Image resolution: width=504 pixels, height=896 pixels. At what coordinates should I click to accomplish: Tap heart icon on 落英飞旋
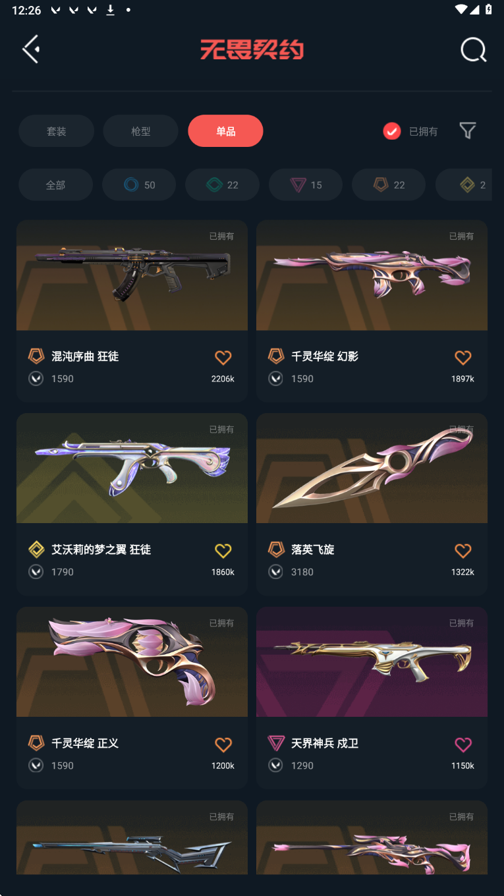tap(463, 550)
